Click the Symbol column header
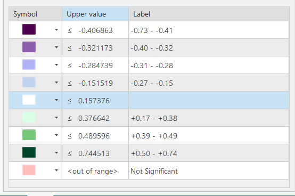This screenshot has width=295, height=196. point(35,14)
